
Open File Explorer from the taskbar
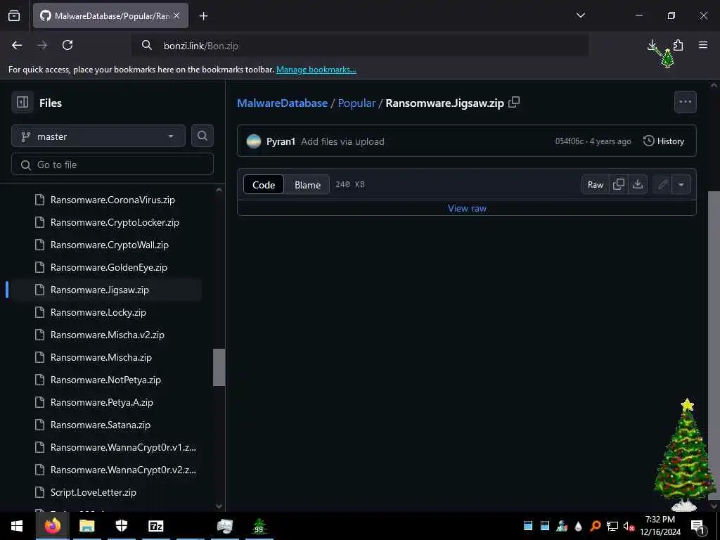coord(86,526)
